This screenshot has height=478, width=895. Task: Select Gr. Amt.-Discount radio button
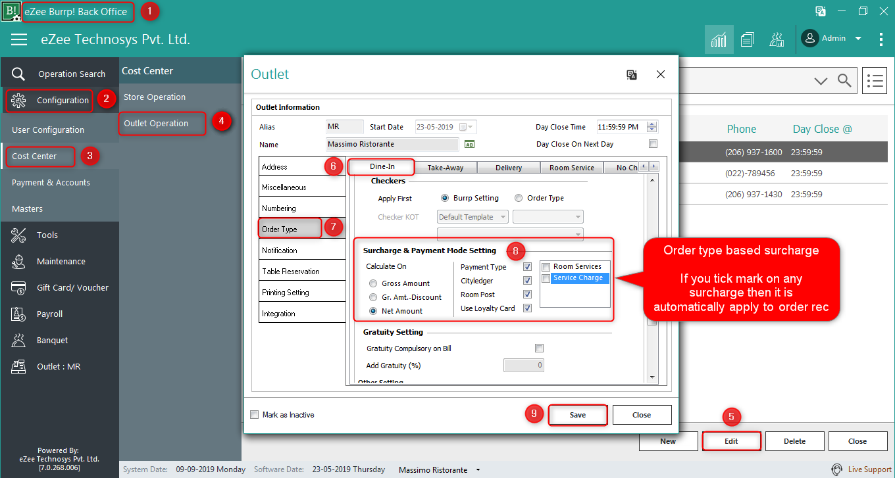click(373, 297)
